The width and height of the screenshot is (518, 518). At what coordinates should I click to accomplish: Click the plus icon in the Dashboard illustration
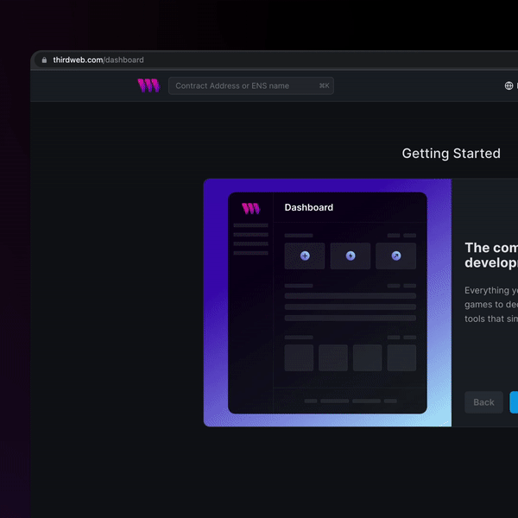click(x=305, y=256)
